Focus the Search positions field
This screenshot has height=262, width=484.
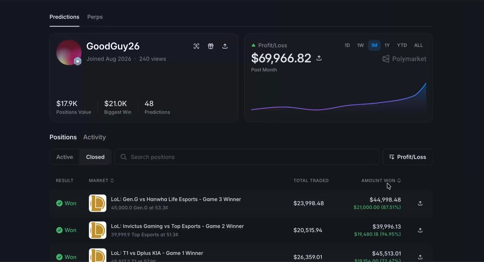(x=247, y=157)
